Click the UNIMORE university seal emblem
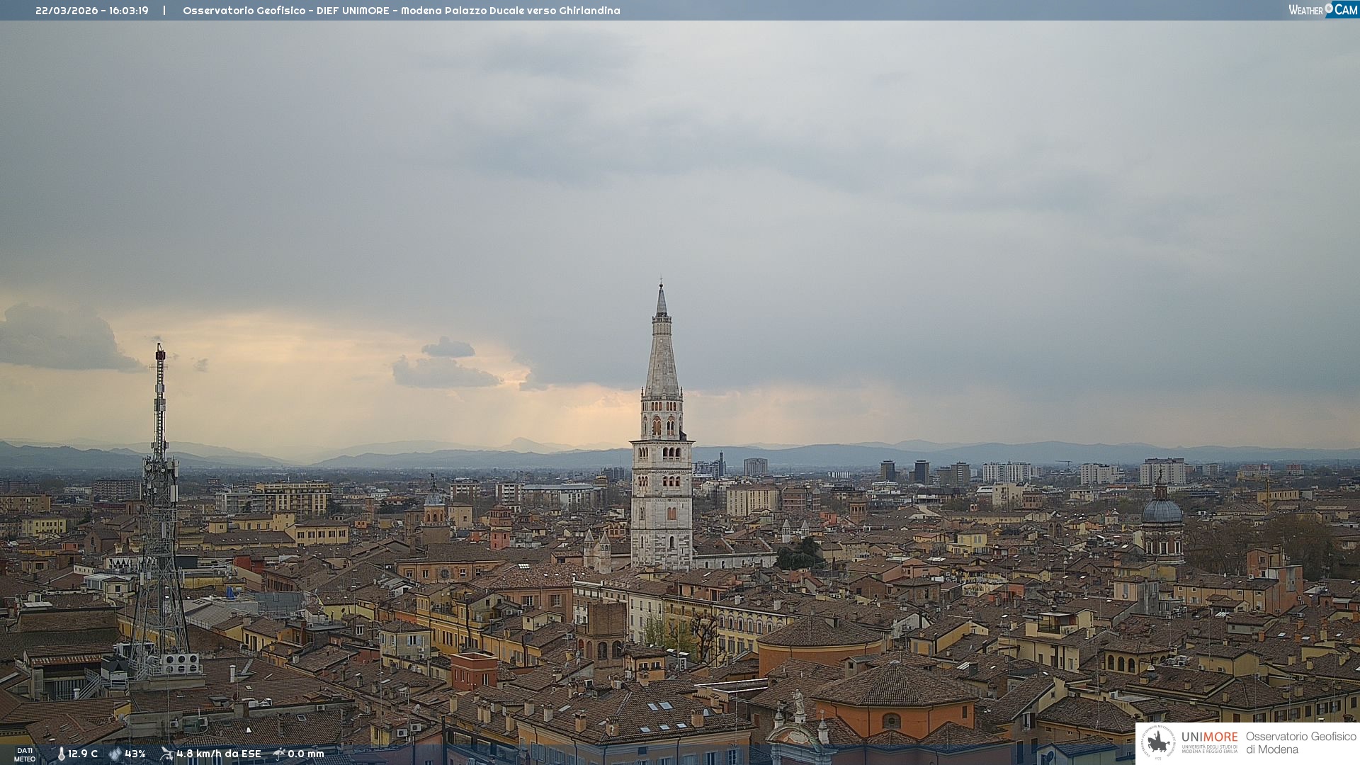This screenshot has height=765, width=1360. click(1158, 743)
